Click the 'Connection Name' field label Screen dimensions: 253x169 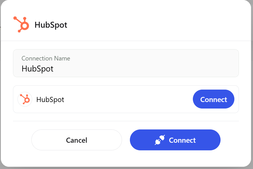point(46,58)
